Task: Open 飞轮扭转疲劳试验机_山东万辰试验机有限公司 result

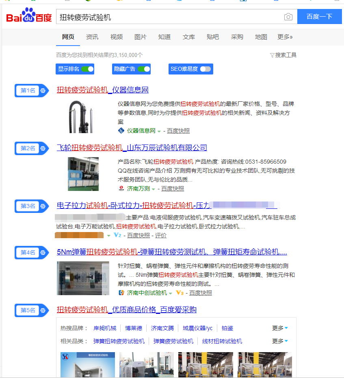Action: pos(132,148)
